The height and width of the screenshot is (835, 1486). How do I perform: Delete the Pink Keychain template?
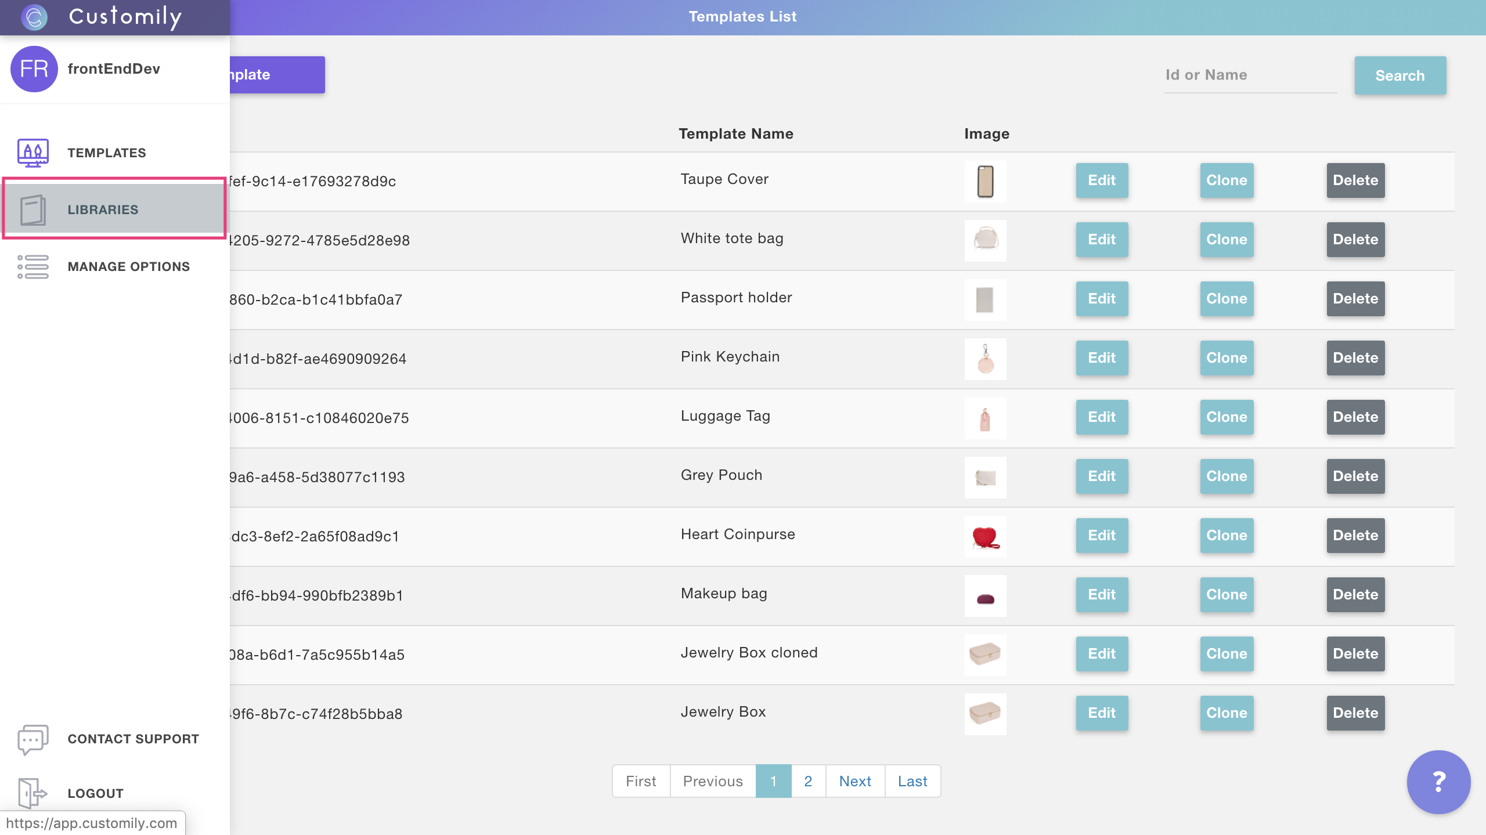pyautogui.click(x=1355, y=358)
